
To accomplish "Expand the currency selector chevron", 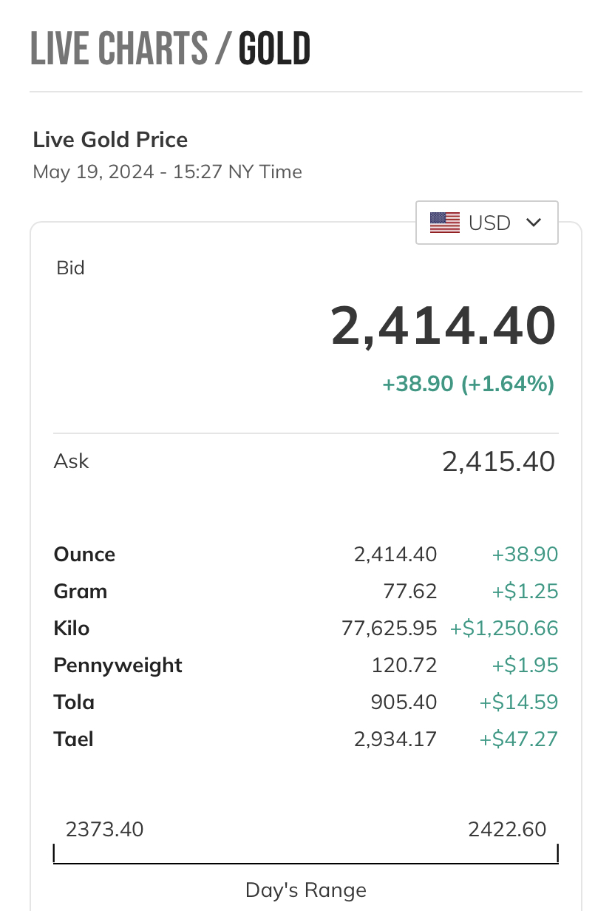I will point(534,223).
